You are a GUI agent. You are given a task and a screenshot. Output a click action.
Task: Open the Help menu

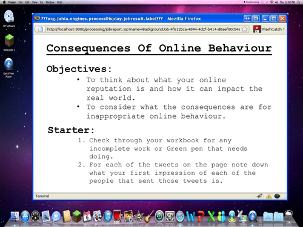click(x=59, y=2)
